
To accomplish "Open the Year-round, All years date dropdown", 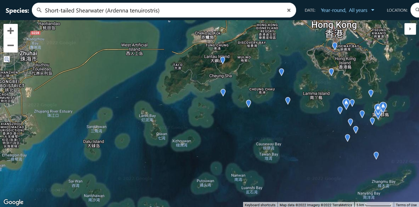I will pos(344,10).
